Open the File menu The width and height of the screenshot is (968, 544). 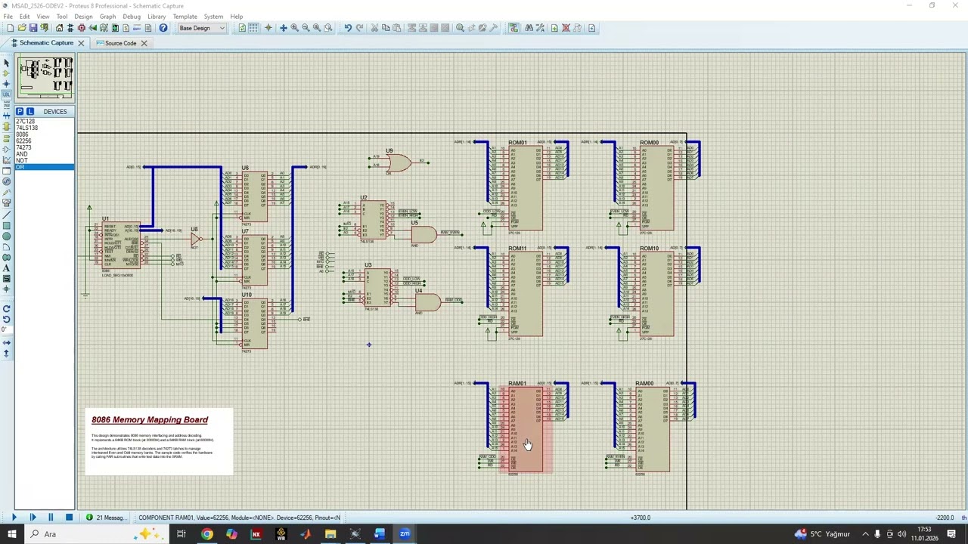click(8, 17)
